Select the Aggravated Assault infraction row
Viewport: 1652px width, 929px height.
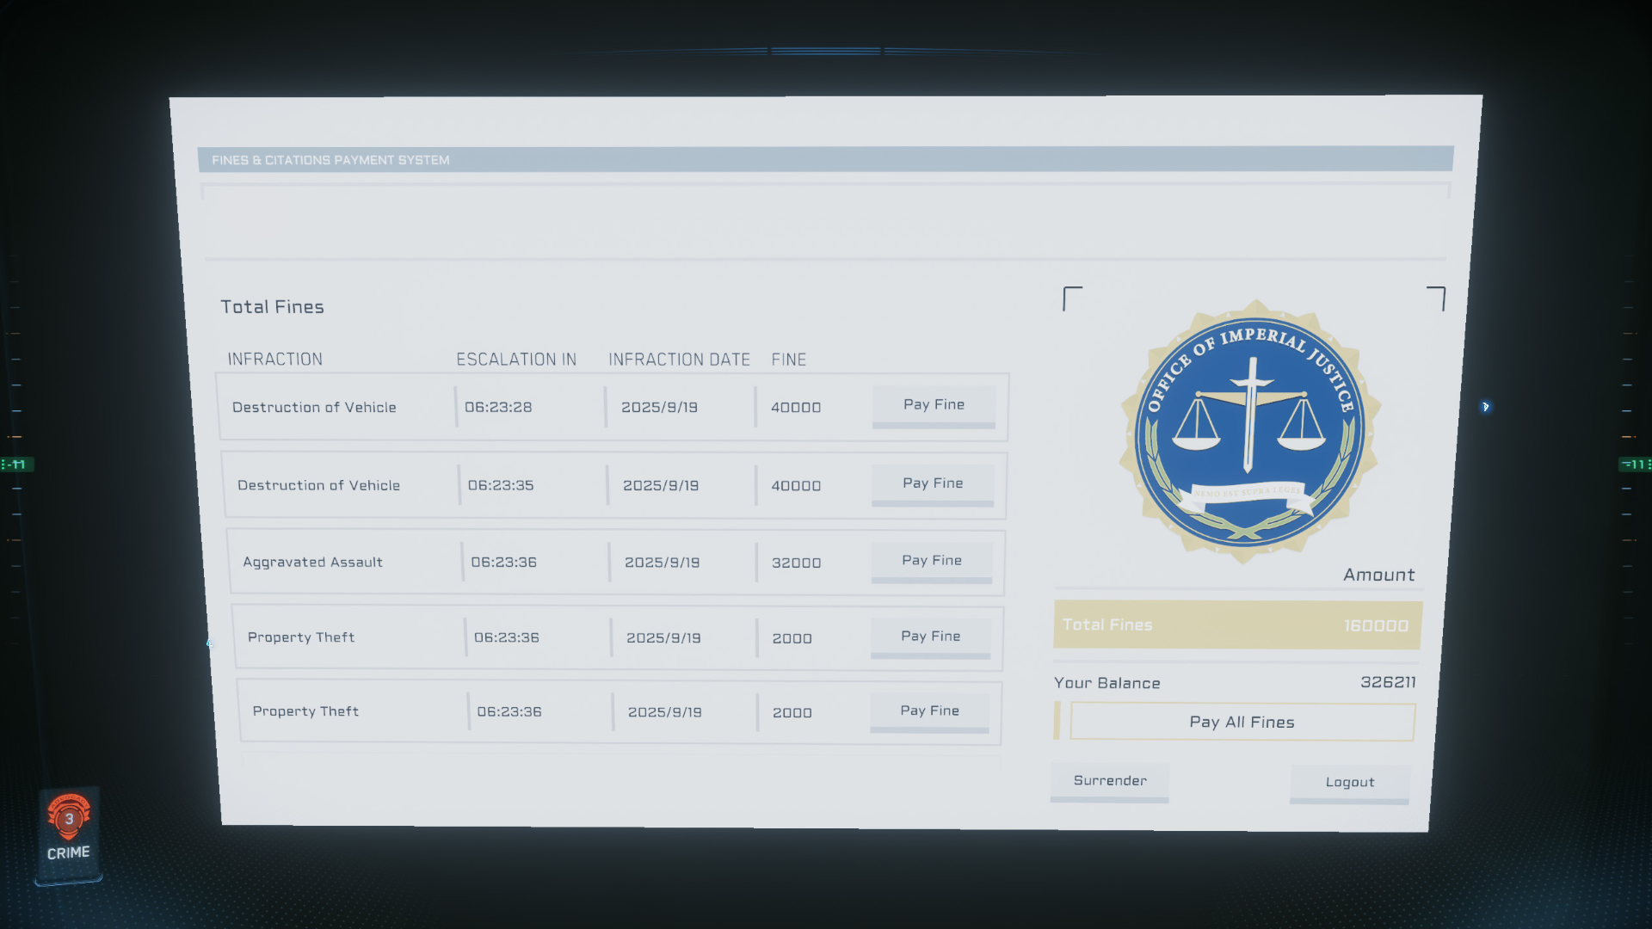coord(313,563)
